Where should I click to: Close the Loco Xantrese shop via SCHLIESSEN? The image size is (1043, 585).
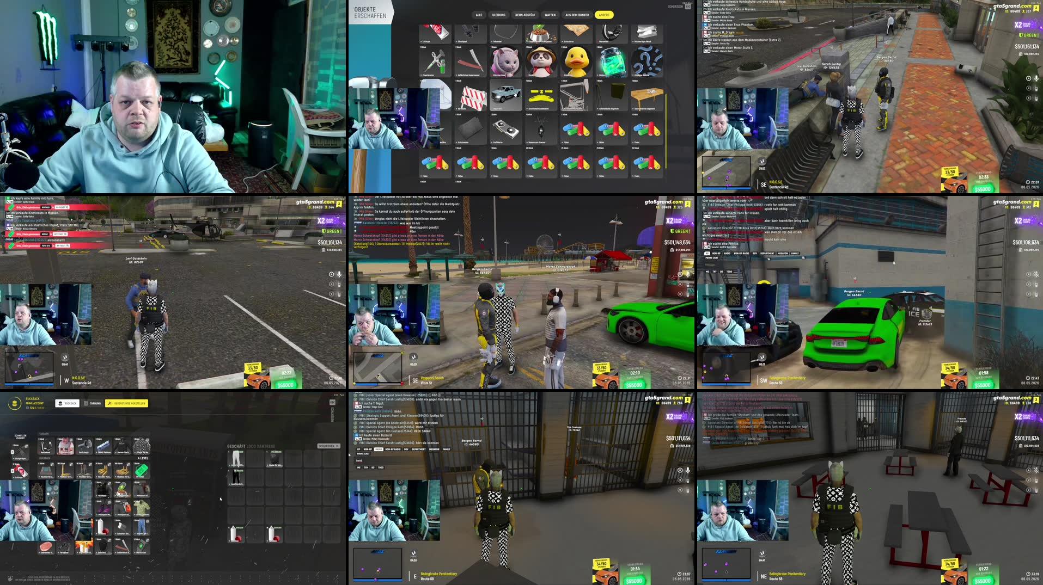coord(328,446)
